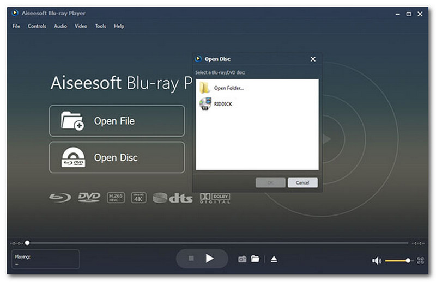Click the RIDDICK disc drive icon
The image size is (436, 282).
[x=205, y=103]
